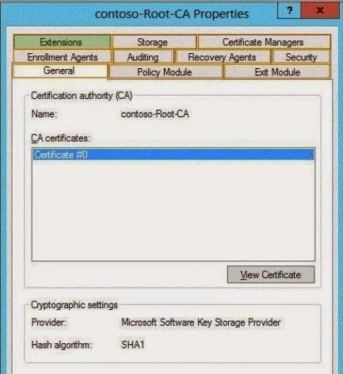
Task: Close the contoso-Root-CA Properties dialog
Action: coord(320,10)
